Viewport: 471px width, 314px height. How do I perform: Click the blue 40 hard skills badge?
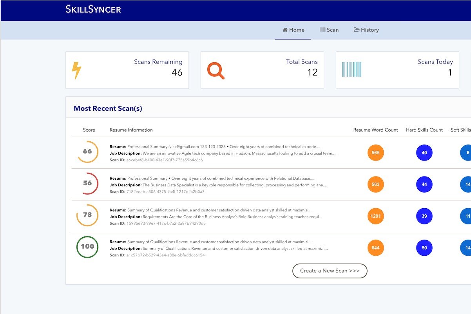tap(424, 153)
